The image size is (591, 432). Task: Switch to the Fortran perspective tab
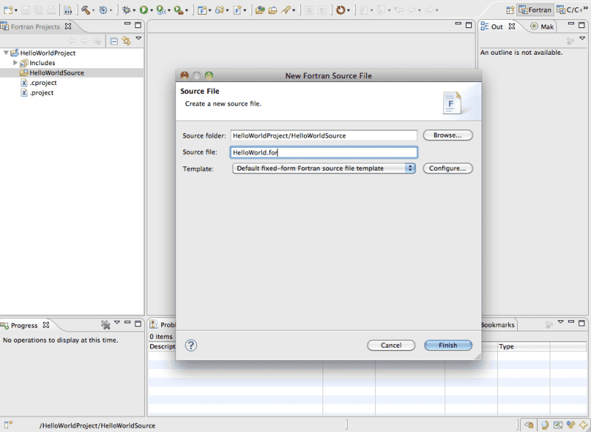[x=534, y=10]
